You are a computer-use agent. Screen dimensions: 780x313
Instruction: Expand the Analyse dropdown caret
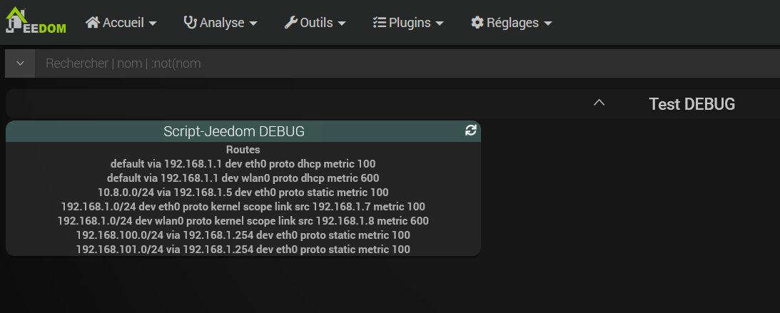[253, 24]
